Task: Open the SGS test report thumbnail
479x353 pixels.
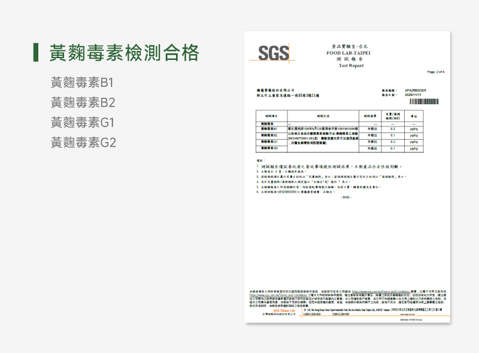Action: point(346,177)
